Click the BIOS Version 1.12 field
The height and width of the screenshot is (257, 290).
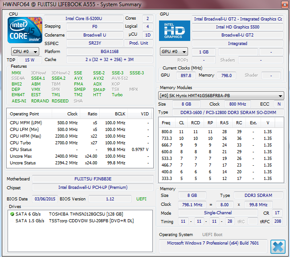tap(110, 199)
